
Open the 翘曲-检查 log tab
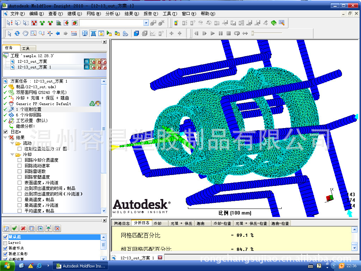[x=280, y=223]
